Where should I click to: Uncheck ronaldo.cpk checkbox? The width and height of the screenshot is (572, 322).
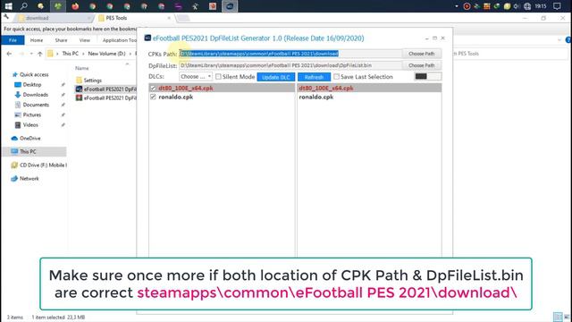point(153,97)
